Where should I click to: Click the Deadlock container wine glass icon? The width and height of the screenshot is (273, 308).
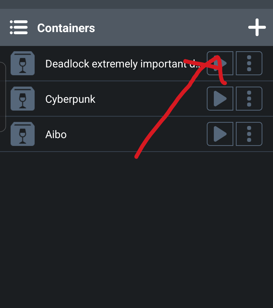[x=22, y=63]
